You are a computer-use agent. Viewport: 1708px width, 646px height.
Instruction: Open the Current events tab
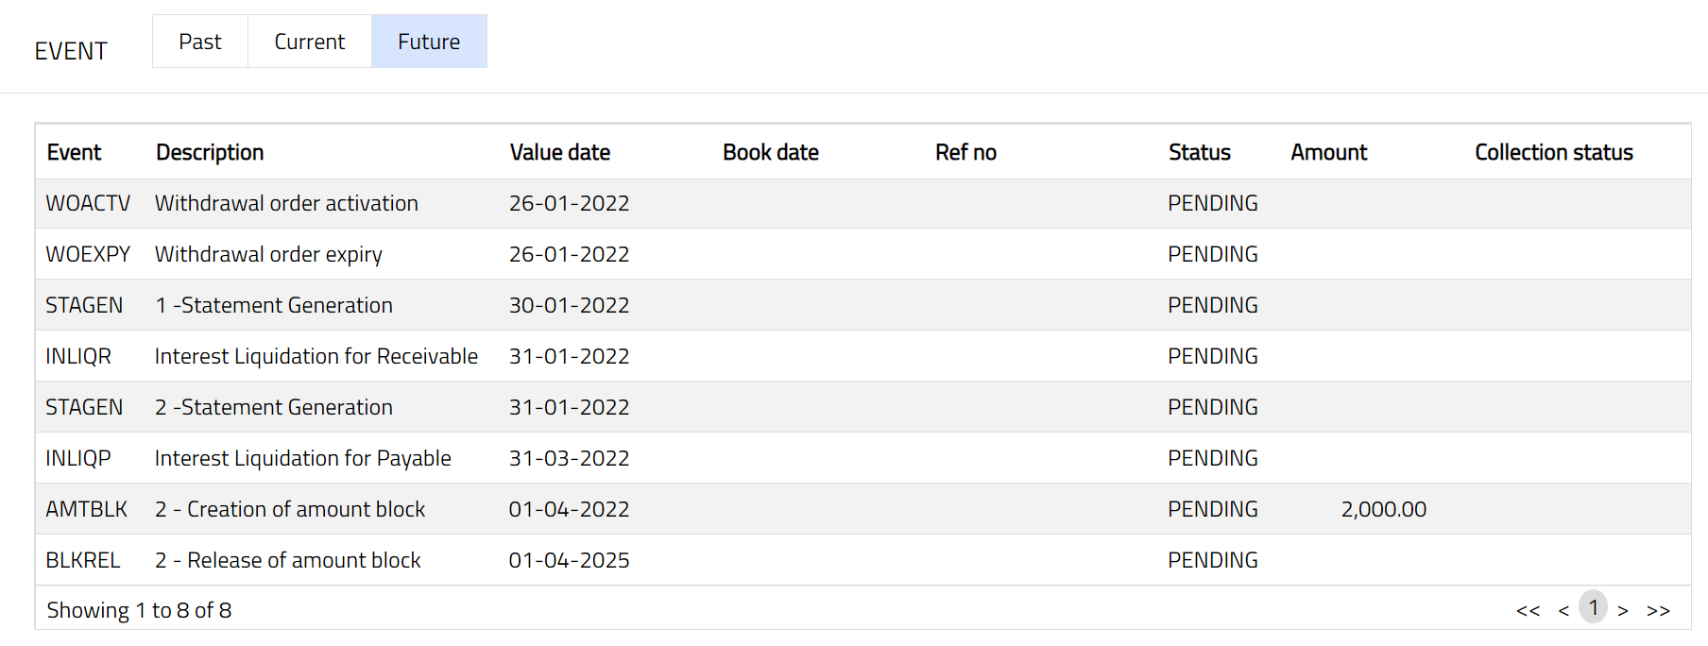[x=309, y=42]
